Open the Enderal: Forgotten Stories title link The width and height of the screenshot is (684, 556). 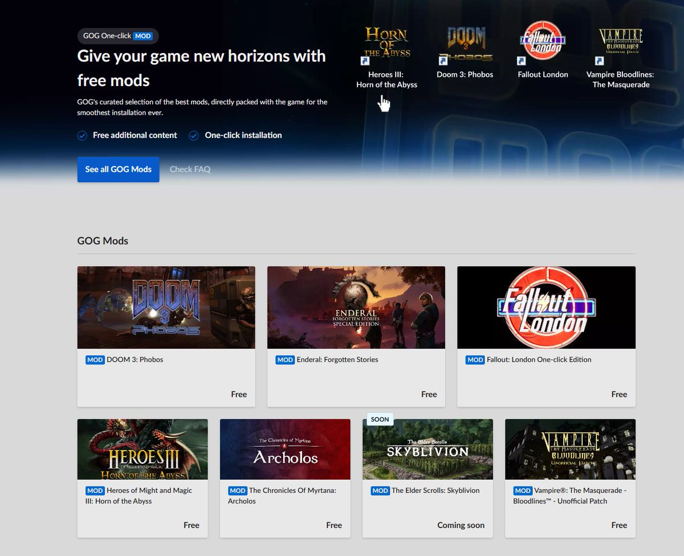tap(337, 360)
